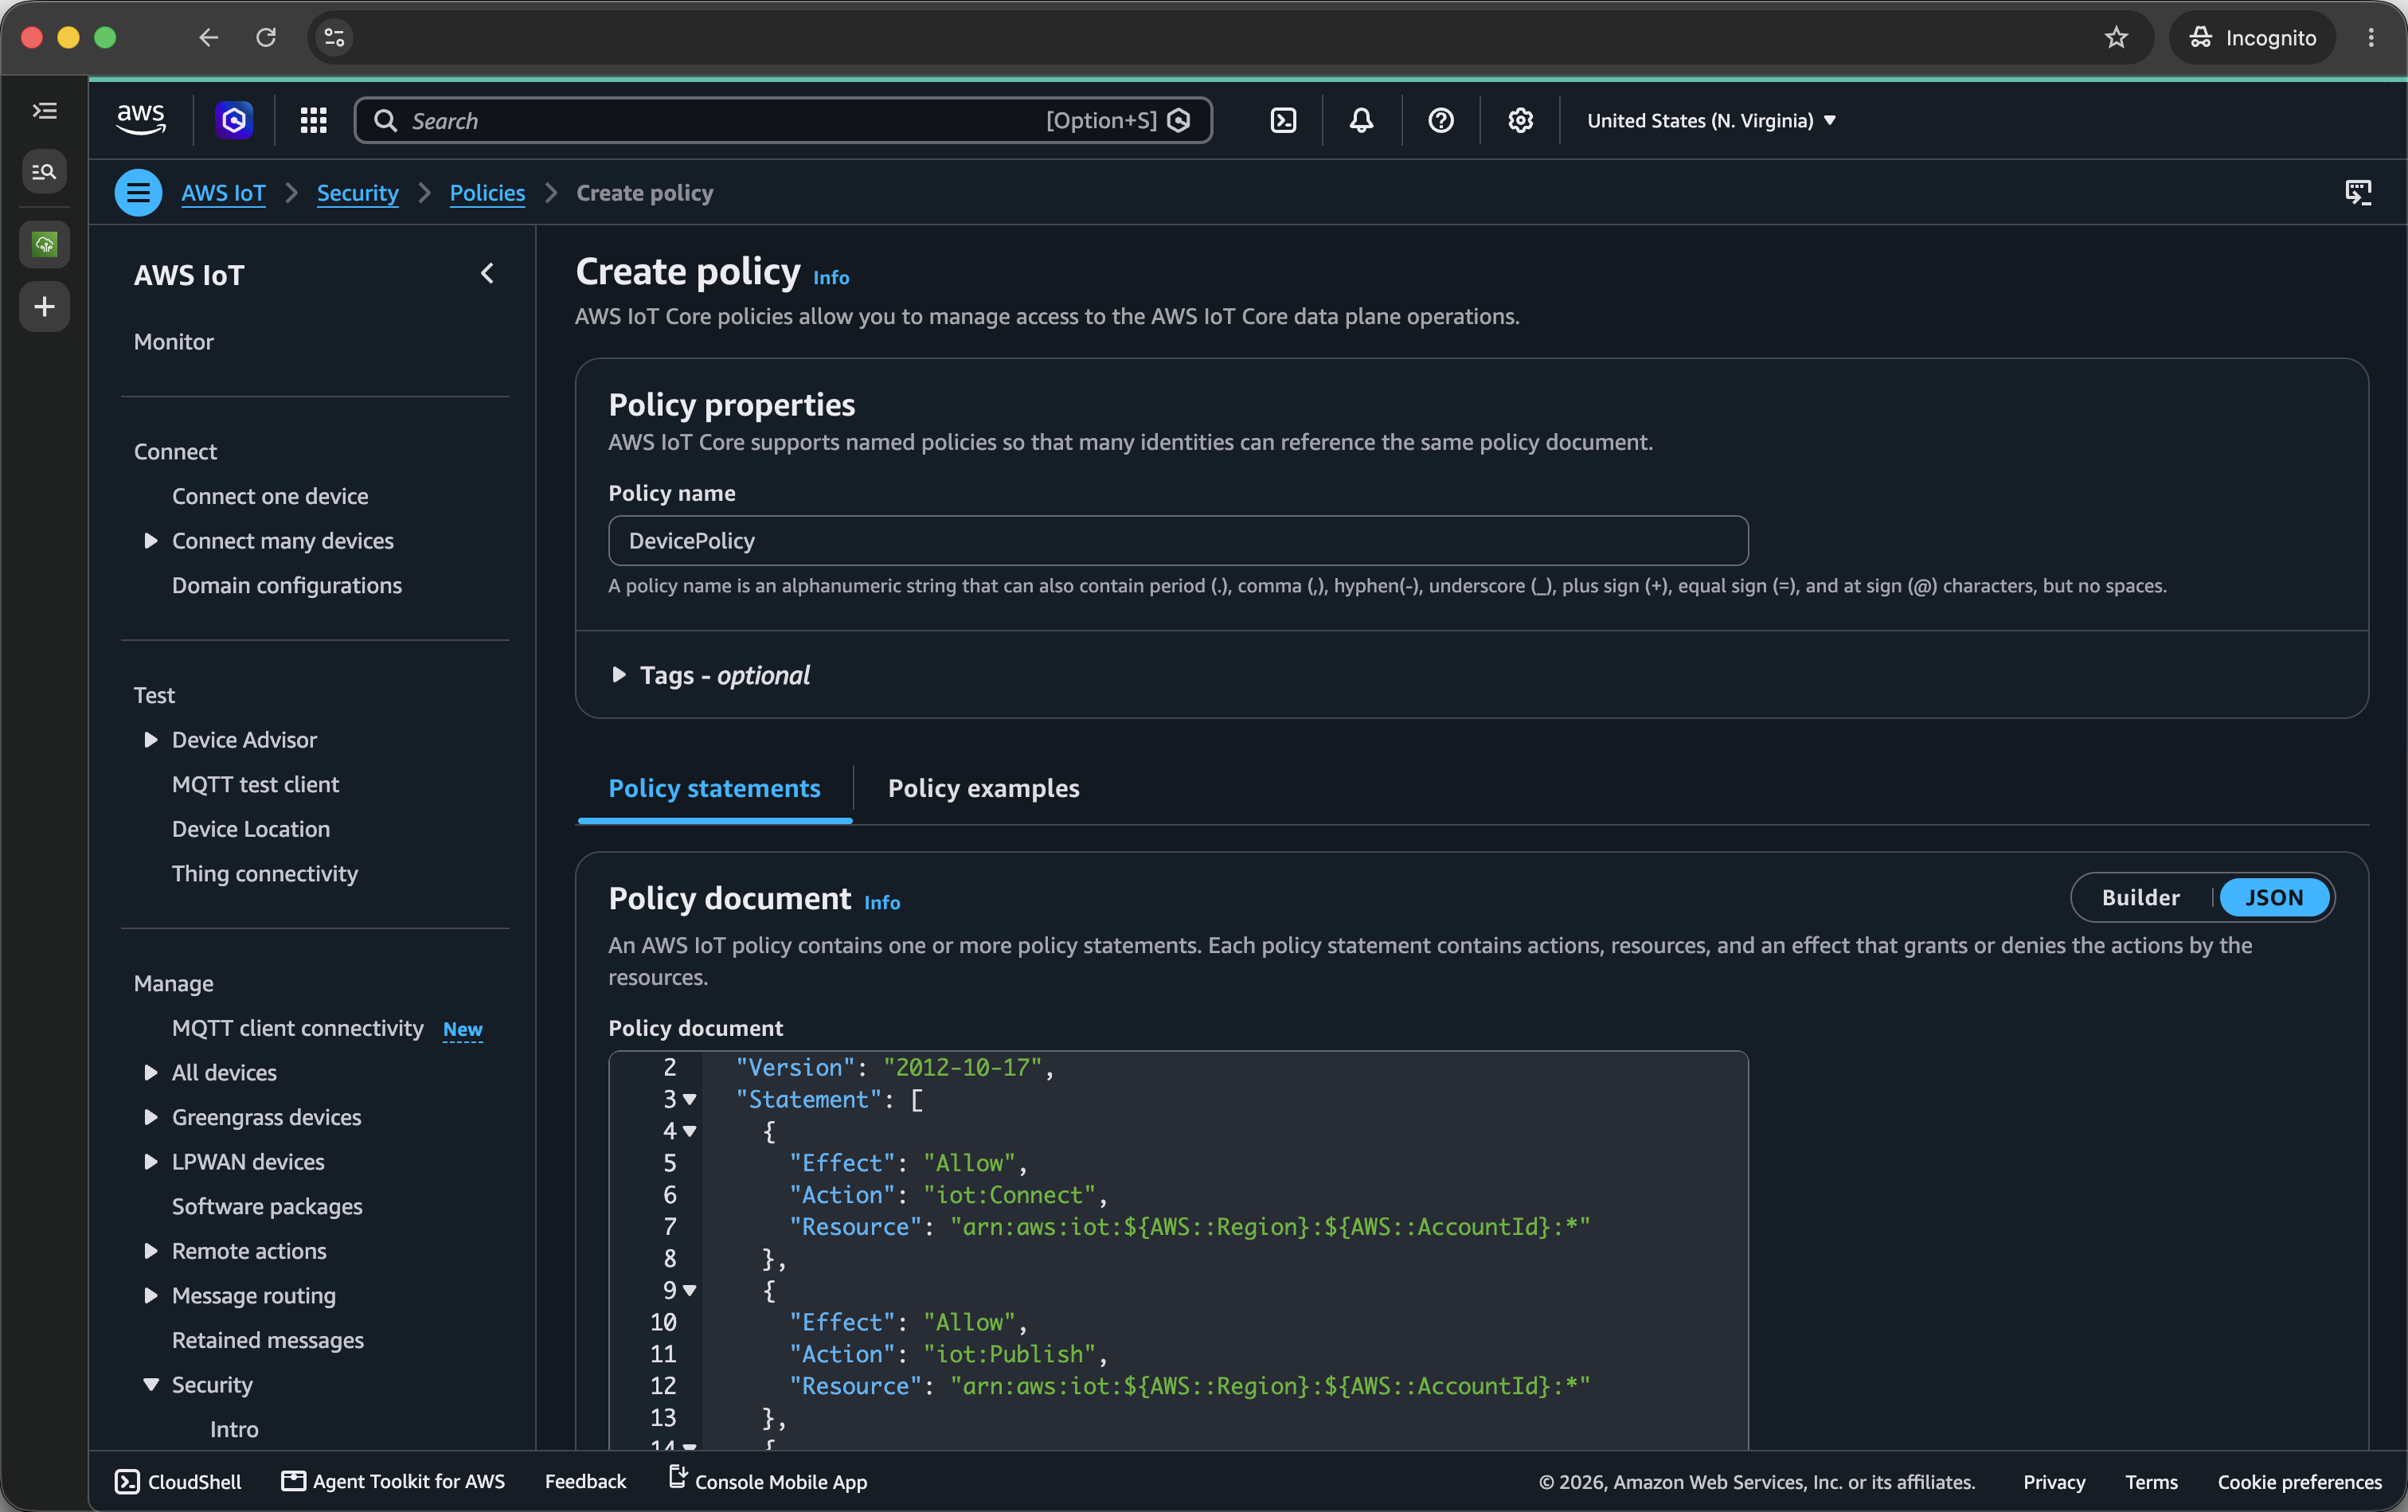Viewport: 2408px width, 1512px height.
Task: Click the green cloud sidebar tab icon
Action: (x=45, y=244)
